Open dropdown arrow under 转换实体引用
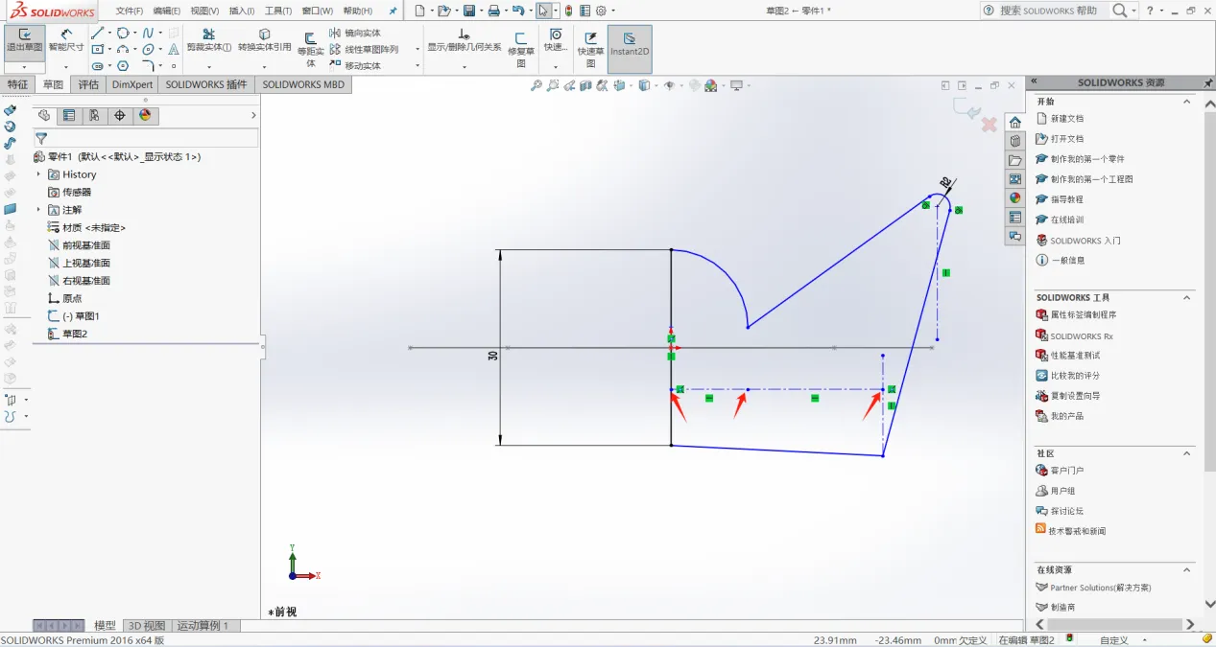The height and width of the screenshot is (647, 1216). [x=264, y=67]
